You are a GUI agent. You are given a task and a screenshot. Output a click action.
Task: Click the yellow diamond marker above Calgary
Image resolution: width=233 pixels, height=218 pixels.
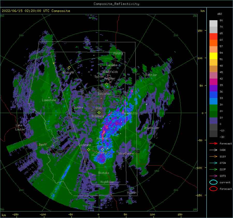[102, 149]
